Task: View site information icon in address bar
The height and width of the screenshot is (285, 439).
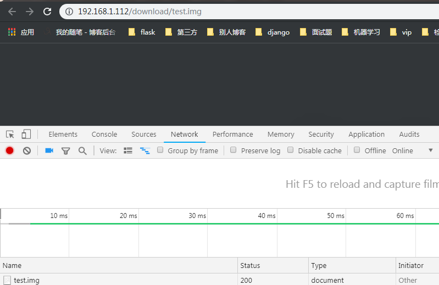Action: tap(69, 12)
